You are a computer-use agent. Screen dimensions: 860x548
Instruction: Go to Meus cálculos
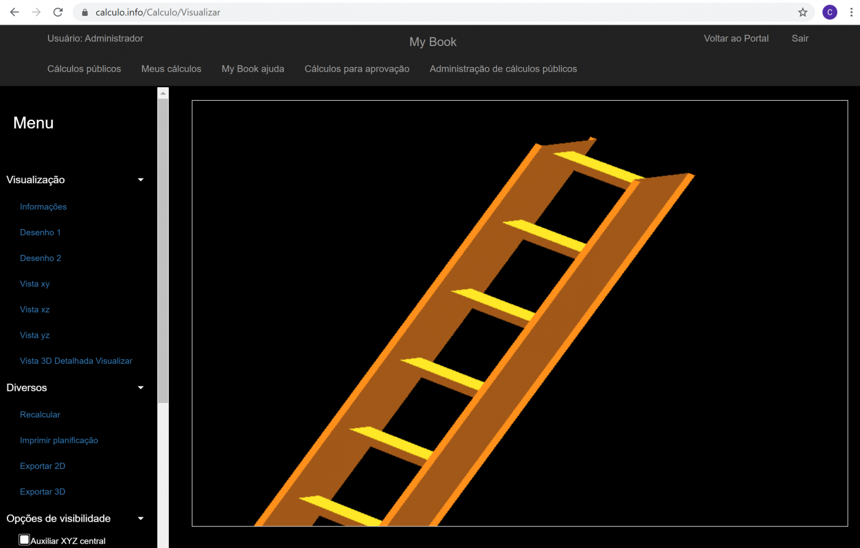(x=171, y=69)
